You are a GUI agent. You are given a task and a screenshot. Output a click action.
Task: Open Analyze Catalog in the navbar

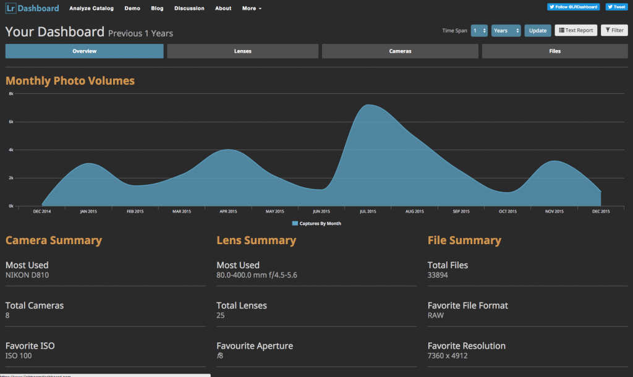point(91,9)
